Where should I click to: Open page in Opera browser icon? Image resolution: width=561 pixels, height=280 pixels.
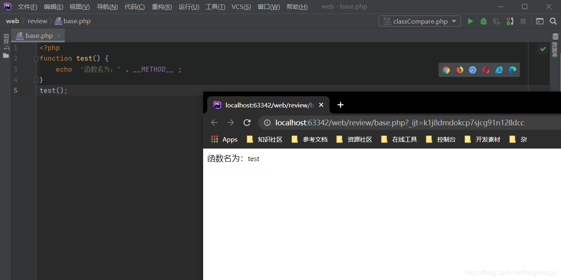[486, 70]
